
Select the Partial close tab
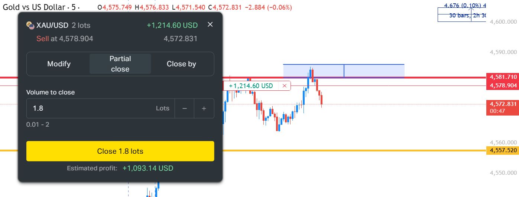coord(120,64)
